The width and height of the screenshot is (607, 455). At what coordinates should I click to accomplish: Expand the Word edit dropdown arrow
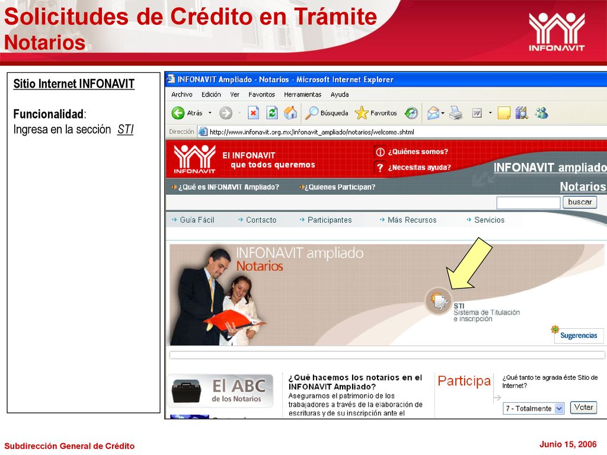(490, 113)
